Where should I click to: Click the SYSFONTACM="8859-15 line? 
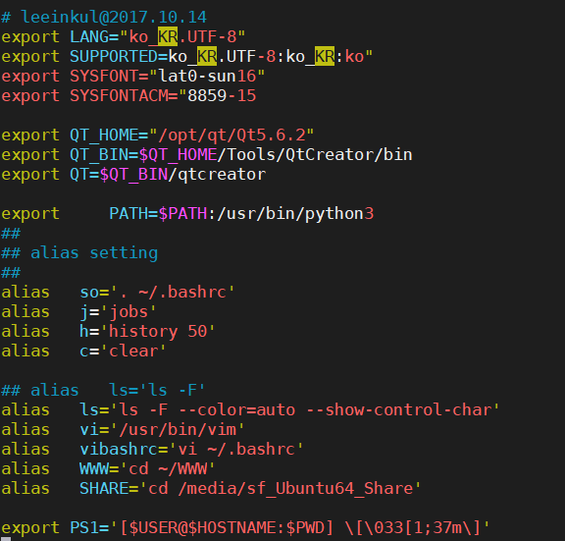(128, 96)
